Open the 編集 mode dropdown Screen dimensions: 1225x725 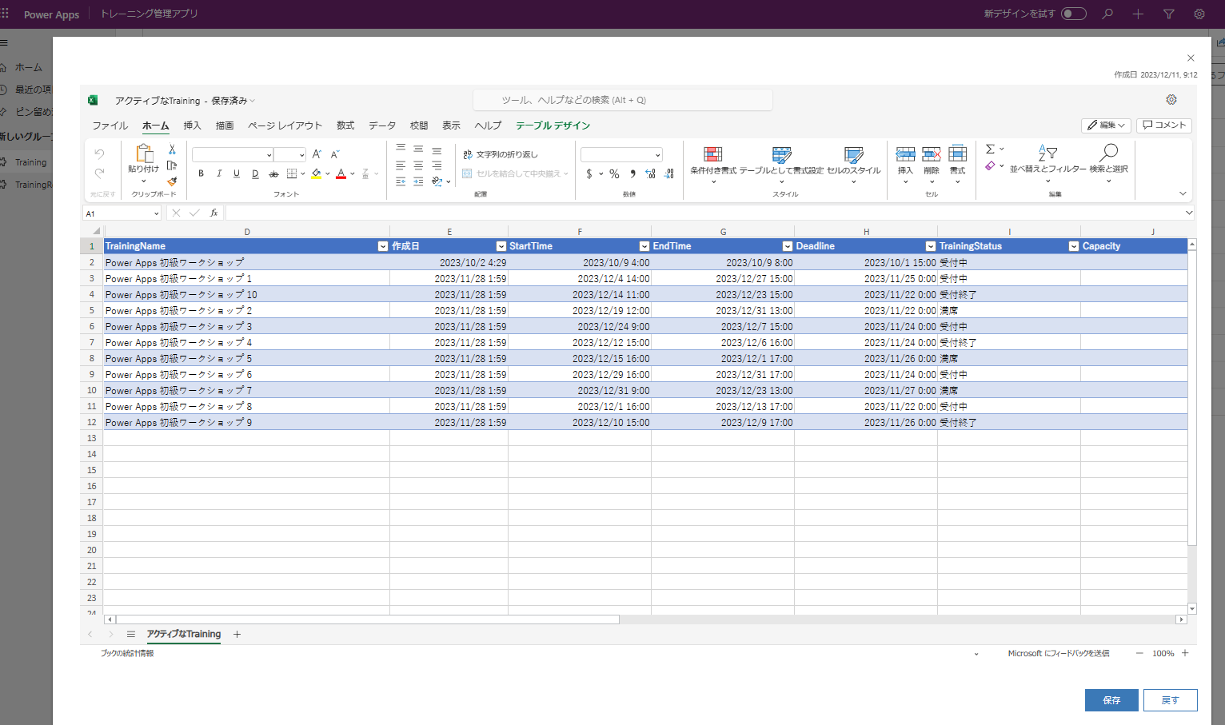(x=1106, y=125)
